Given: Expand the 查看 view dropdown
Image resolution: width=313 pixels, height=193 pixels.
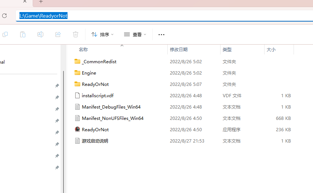Looking at the screenshot, I should [135, 34].
